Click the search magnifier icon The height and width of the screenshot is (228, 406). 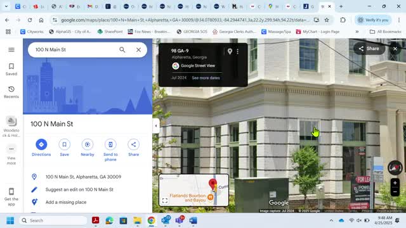[x=122, y=49]
